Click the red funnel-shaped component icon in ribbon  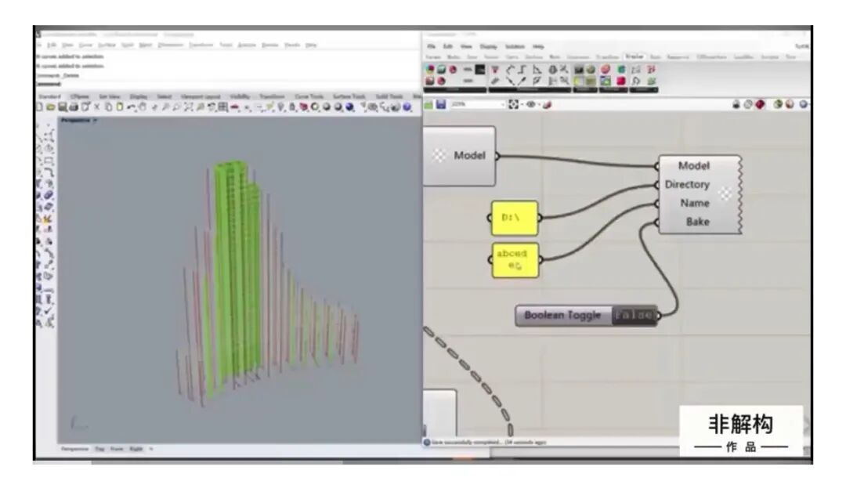495,70
